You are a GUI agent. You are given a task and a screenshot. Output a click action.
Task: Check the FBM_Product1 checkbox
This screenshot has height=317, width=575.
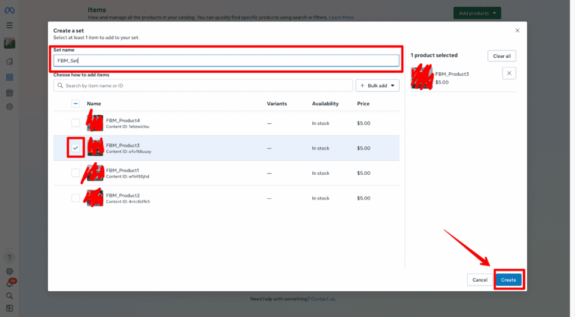pos(76,173)
